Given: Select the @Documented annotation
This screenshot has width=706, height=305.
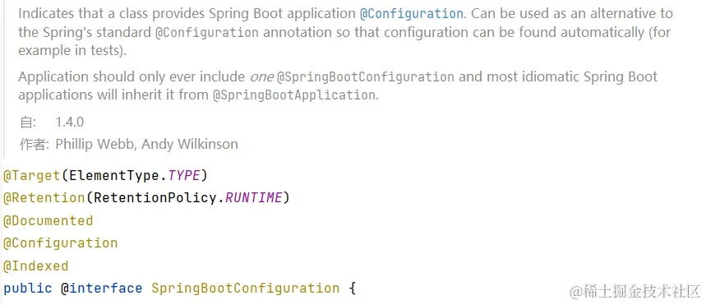Looking at the screenshot, I should coord(48,221).
